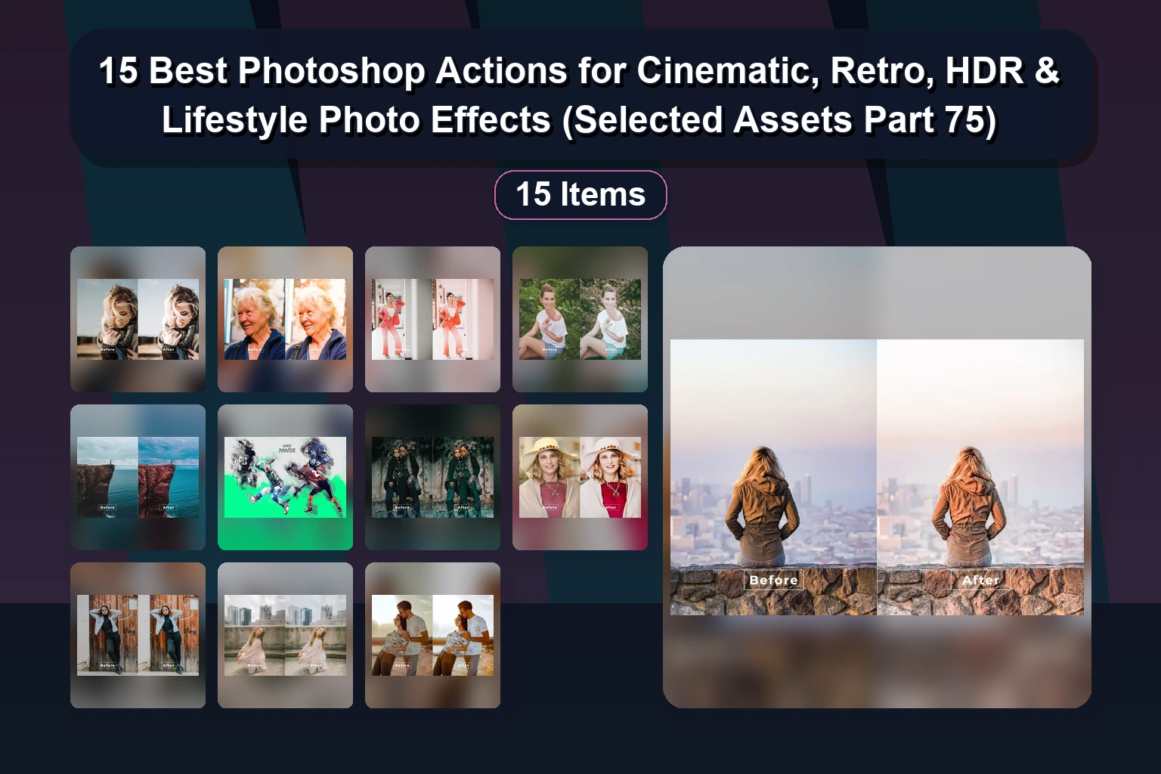Click the 'Before' label in large preview

point(773,580)
